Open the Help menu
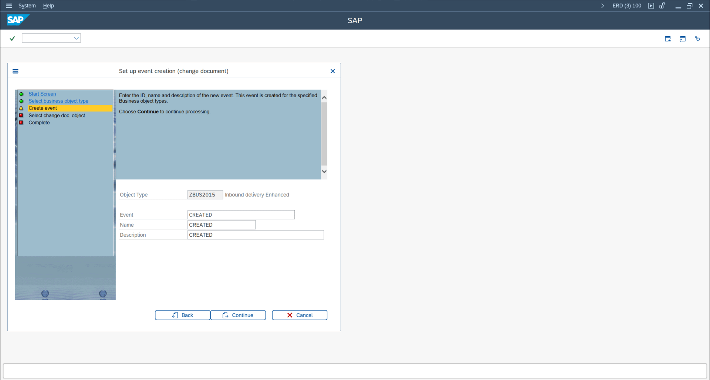 (48, 6)
